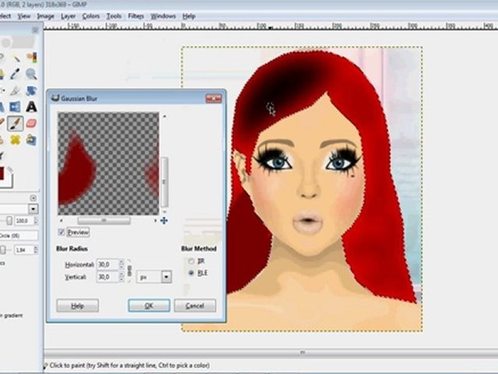Open the Layer menu
The width and height of the screenshot is (498, 374).
coord(68,16)
